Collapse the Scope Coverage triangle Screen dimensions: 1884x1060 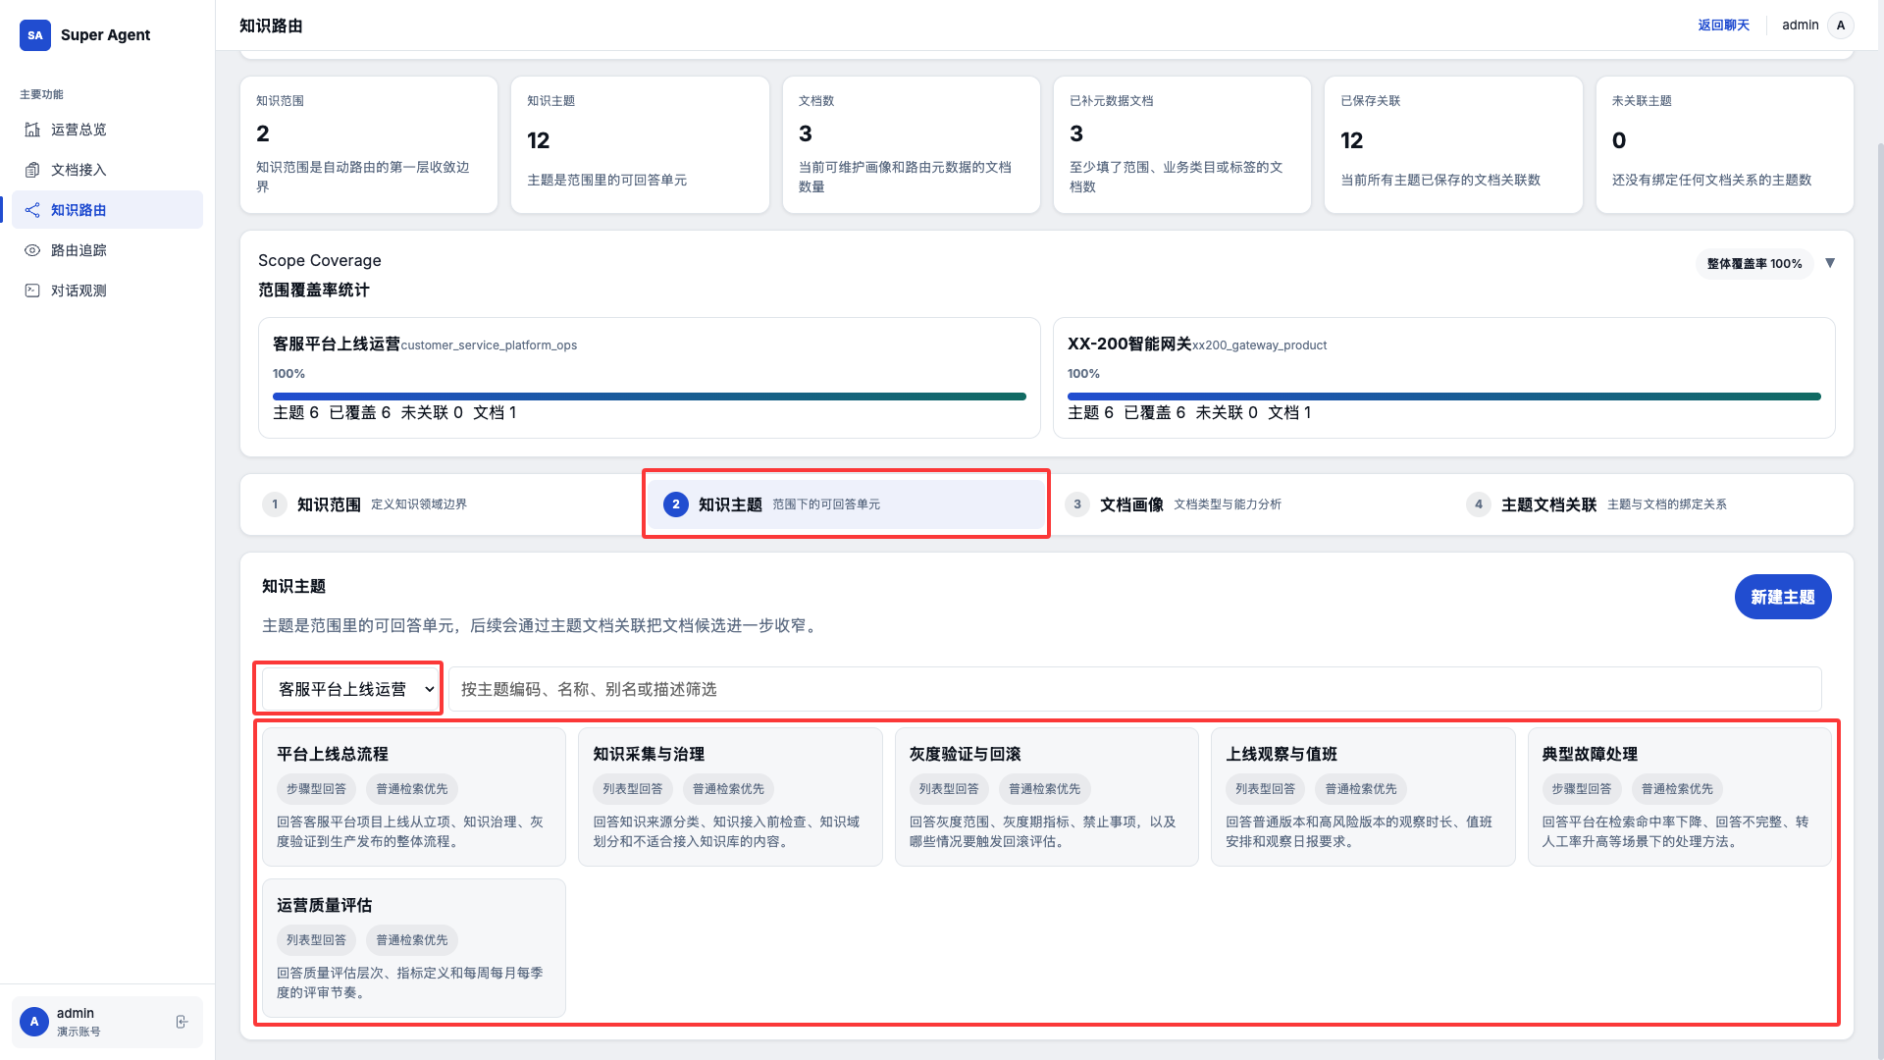tap(1830, 263)
